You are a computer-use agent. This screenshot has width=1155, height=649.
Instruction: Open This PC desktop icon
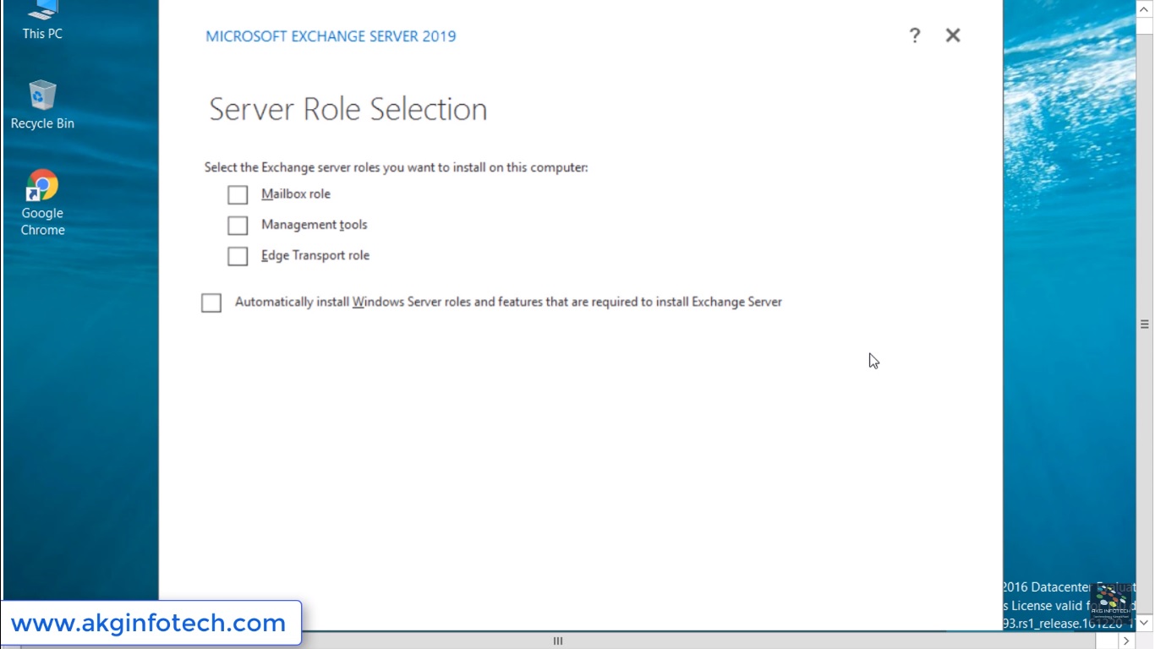tap(42, 20)
